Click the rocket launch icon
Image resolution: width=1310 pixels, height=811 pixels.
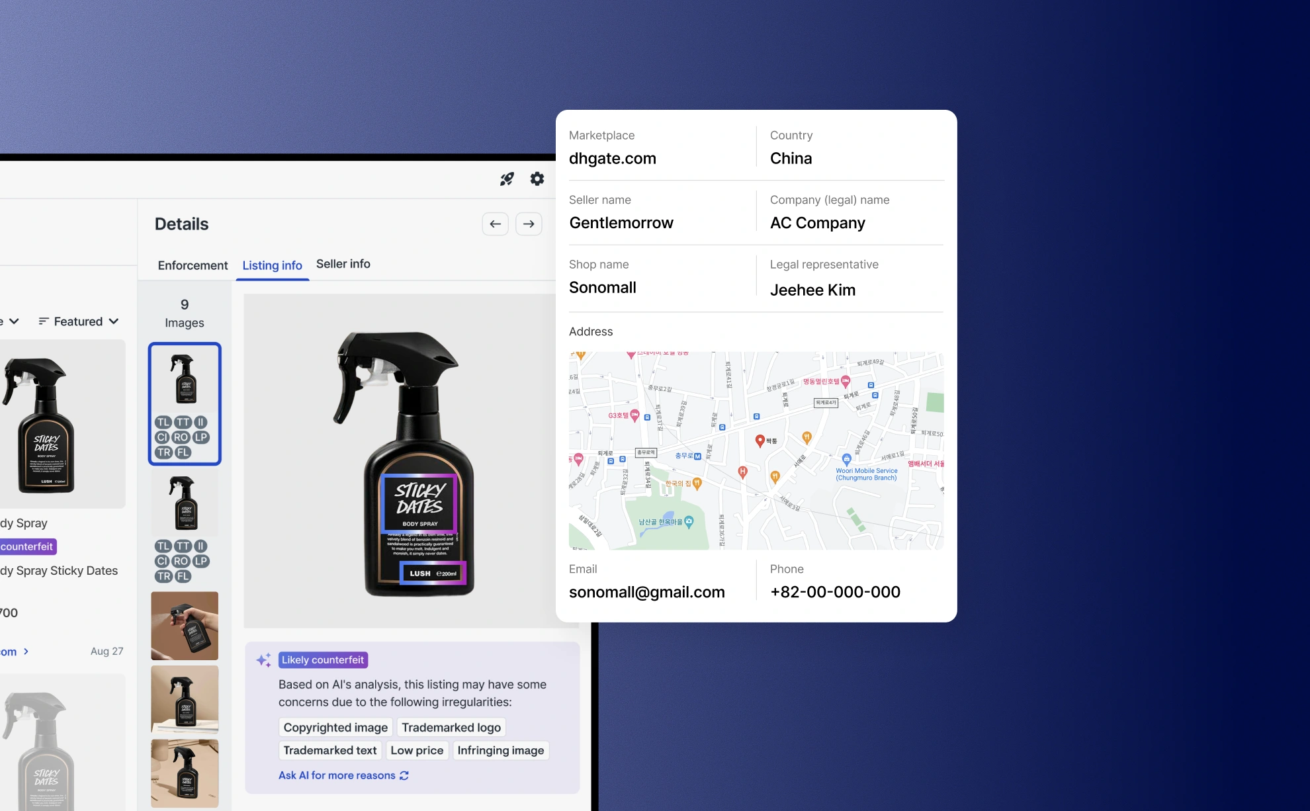coord(507,179)
